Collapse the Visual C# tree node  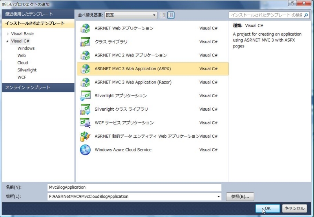point(7,41)
